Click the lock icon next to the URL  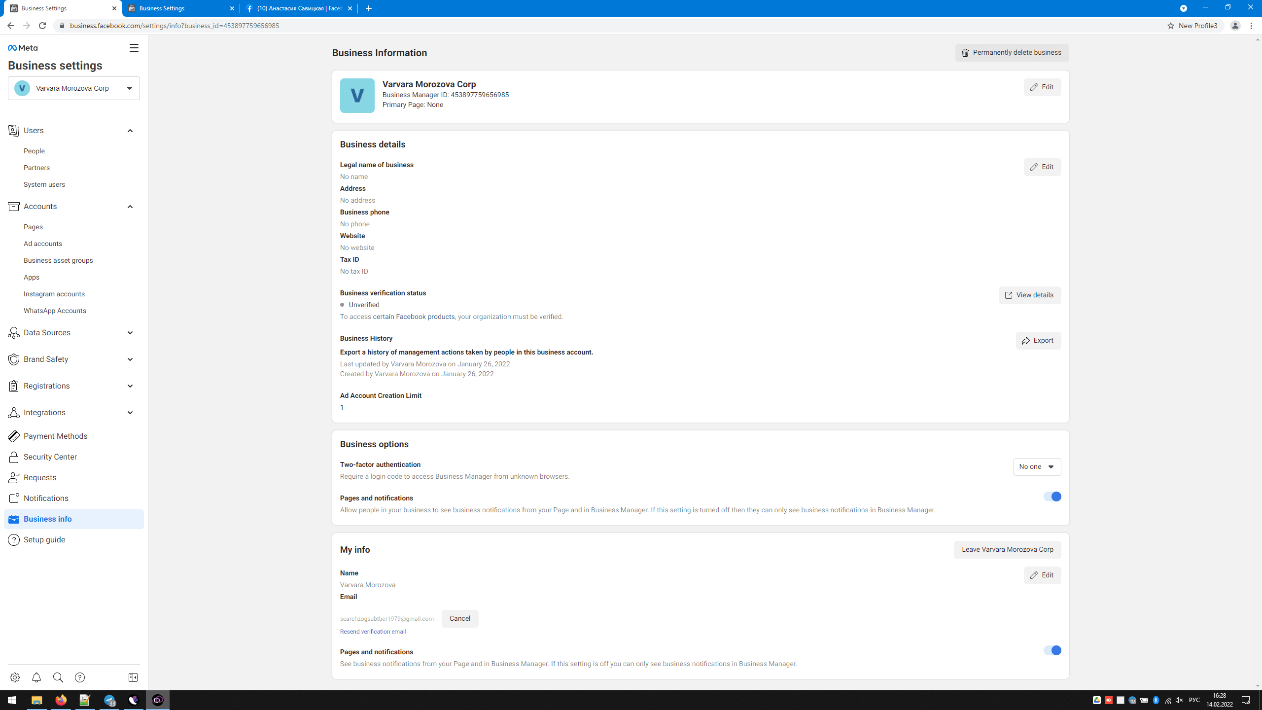[62, 26]
